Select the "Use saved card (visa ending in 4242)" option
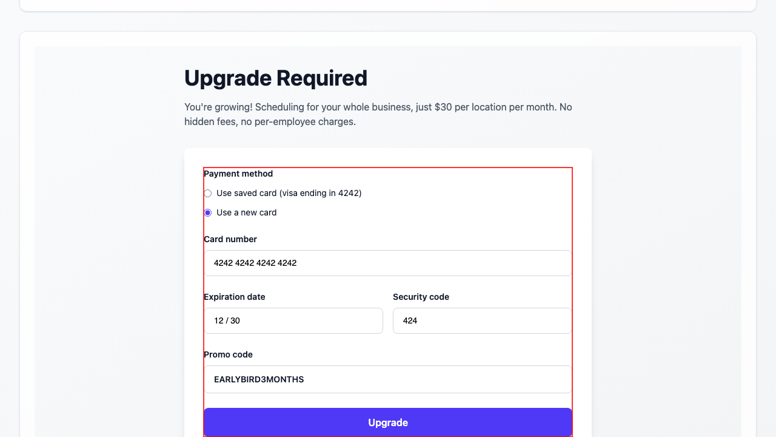The width and height of the screenshot is (776, 437). (207, 193)
